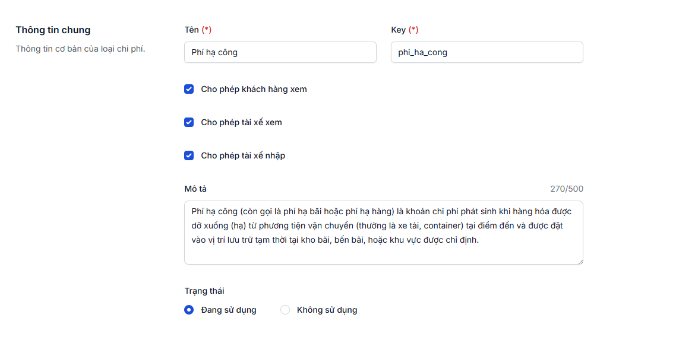The height and width of the screenshot is (343, 676).
Task: Click the "Thông tin chung" section heading
Action: click(53, 30)
